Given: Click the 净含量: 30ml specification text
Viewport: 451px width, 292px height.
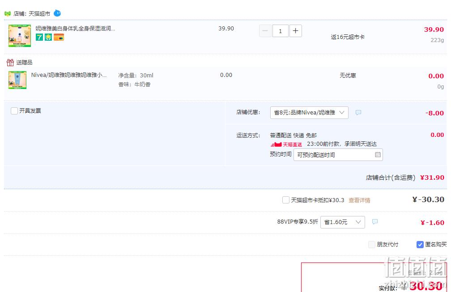Looking at the screenshot, I should coord(136,75).
